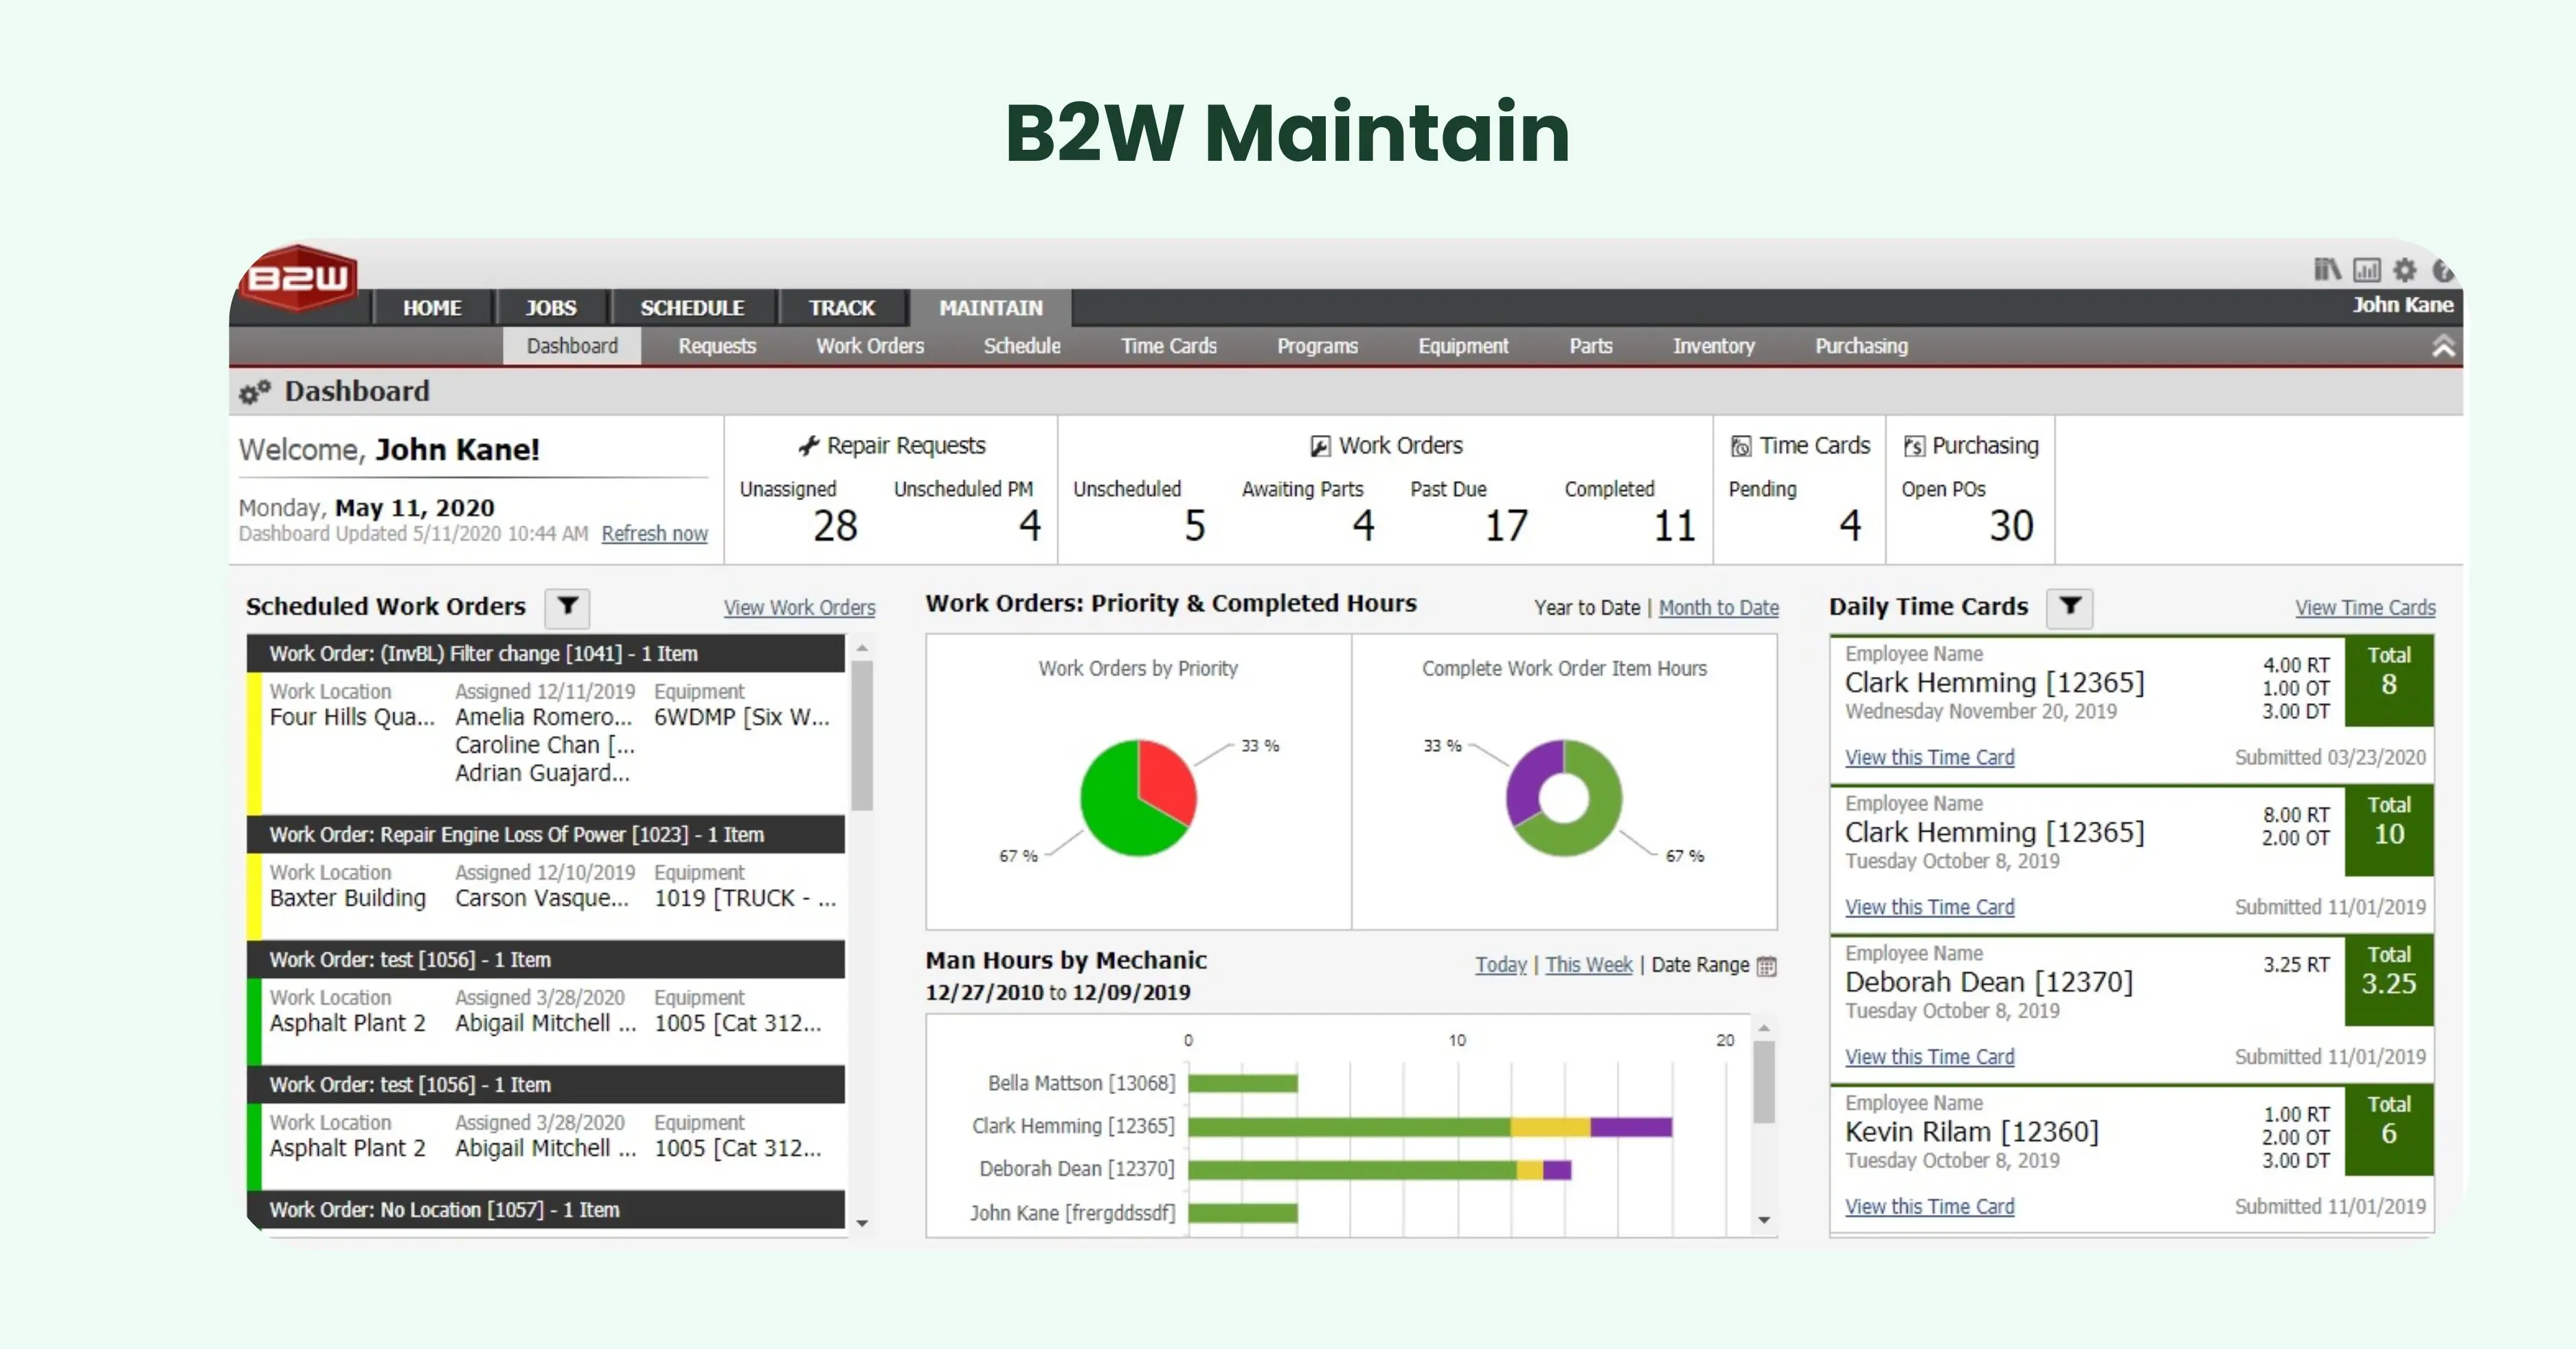Click the View Work Orders link
Screen dimensions: 2576x1349
[799, 607]
